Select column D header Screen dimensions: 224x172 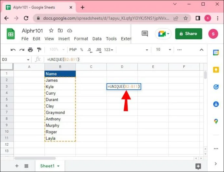[122, 67]
